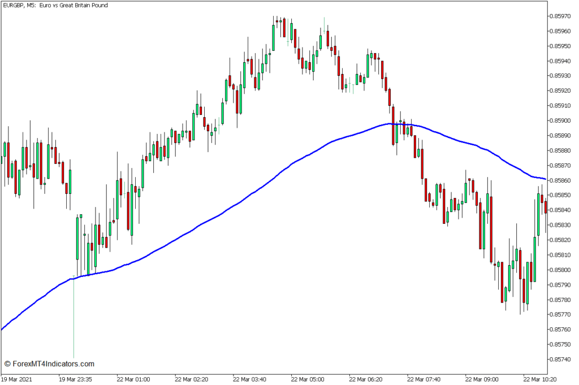Click the 0.85940 price scale label

(x=560, y=60)
